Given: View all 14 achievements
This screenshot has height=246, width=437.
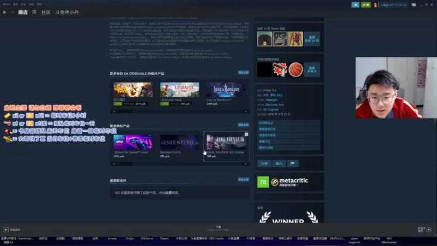Looking at the screenshot, I should [312, 39].
